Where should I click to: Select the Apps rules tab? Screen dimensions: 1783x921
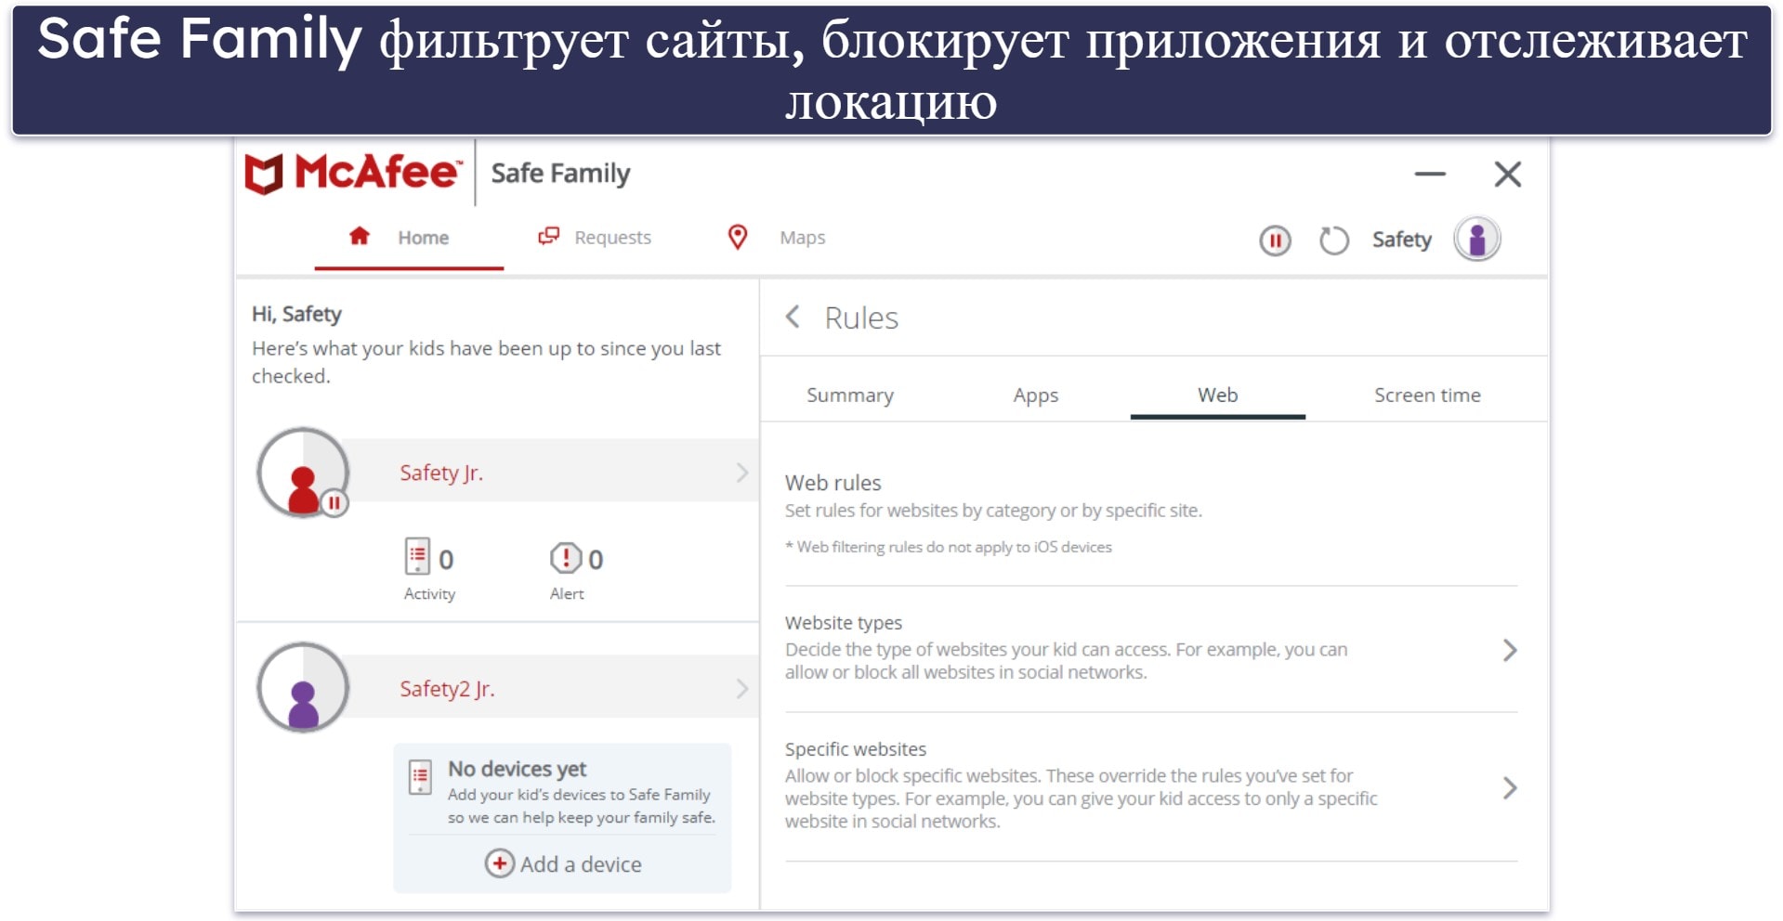pyautogui.click(x=1036, y=396)
